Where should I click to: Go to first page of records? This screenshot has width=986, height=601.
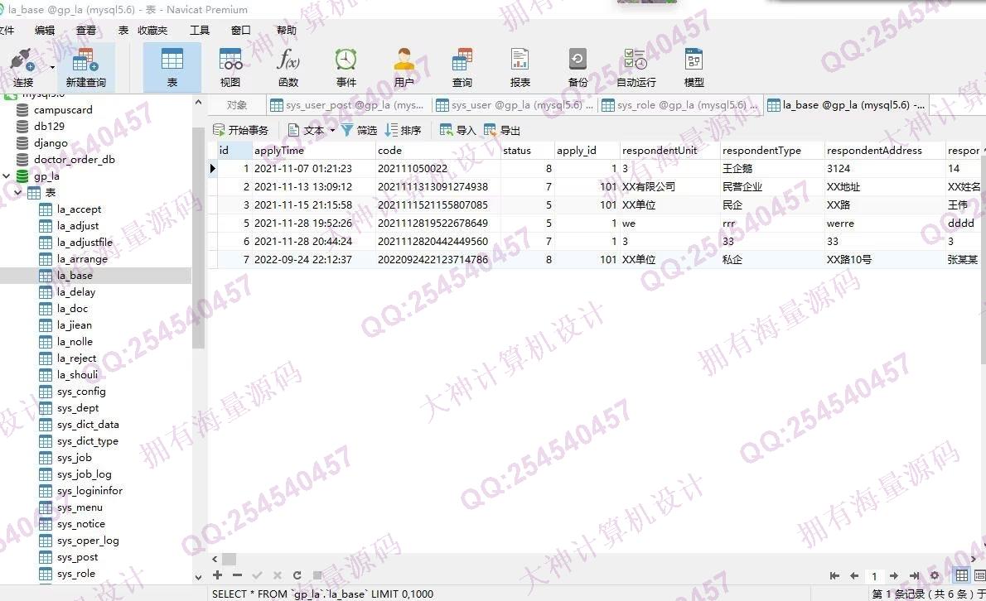[x=834, y=575]
